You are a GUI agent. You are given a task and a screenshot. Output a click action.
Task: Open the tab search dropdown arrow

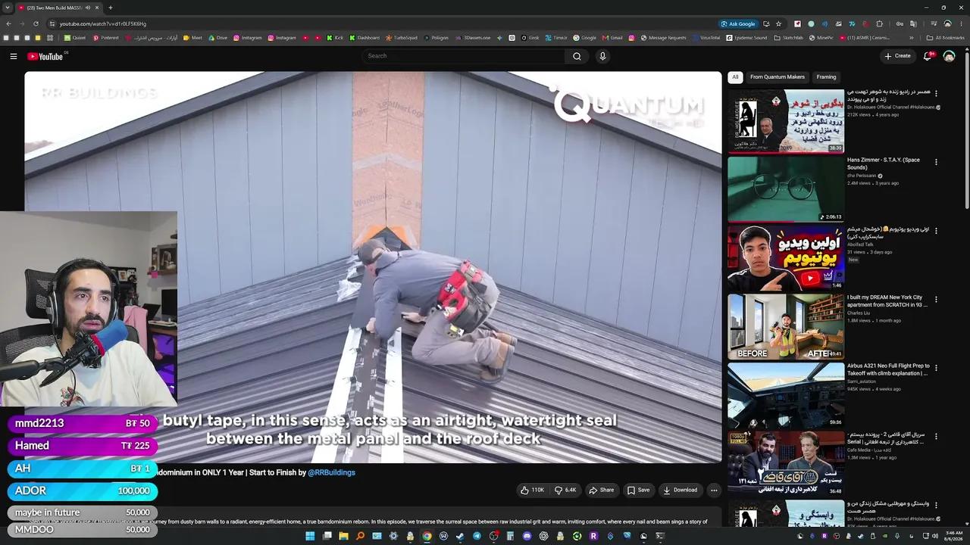coord(7,8)
